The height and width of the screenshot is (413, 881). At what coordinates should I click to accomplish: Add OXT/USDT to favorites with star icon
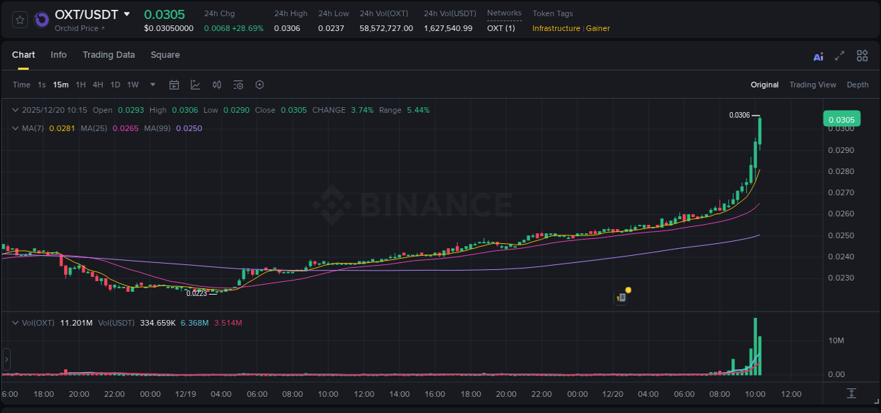coord(19,19)
